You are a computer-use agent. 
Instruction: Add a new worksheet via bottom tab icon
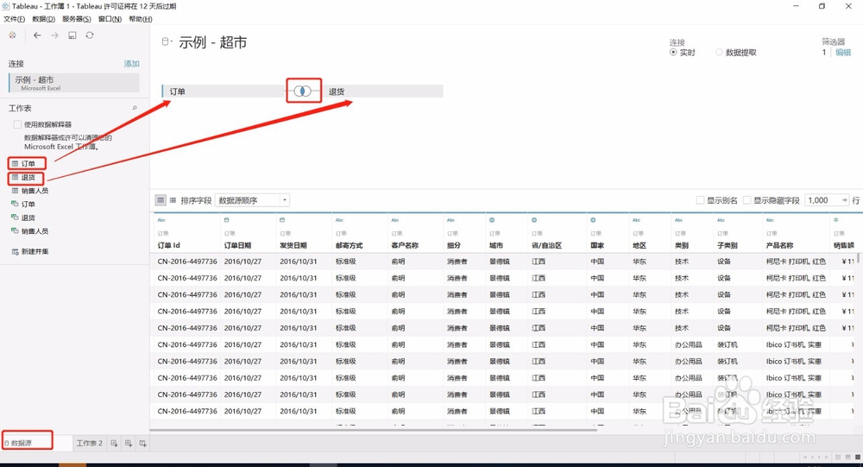click(114, 443)
